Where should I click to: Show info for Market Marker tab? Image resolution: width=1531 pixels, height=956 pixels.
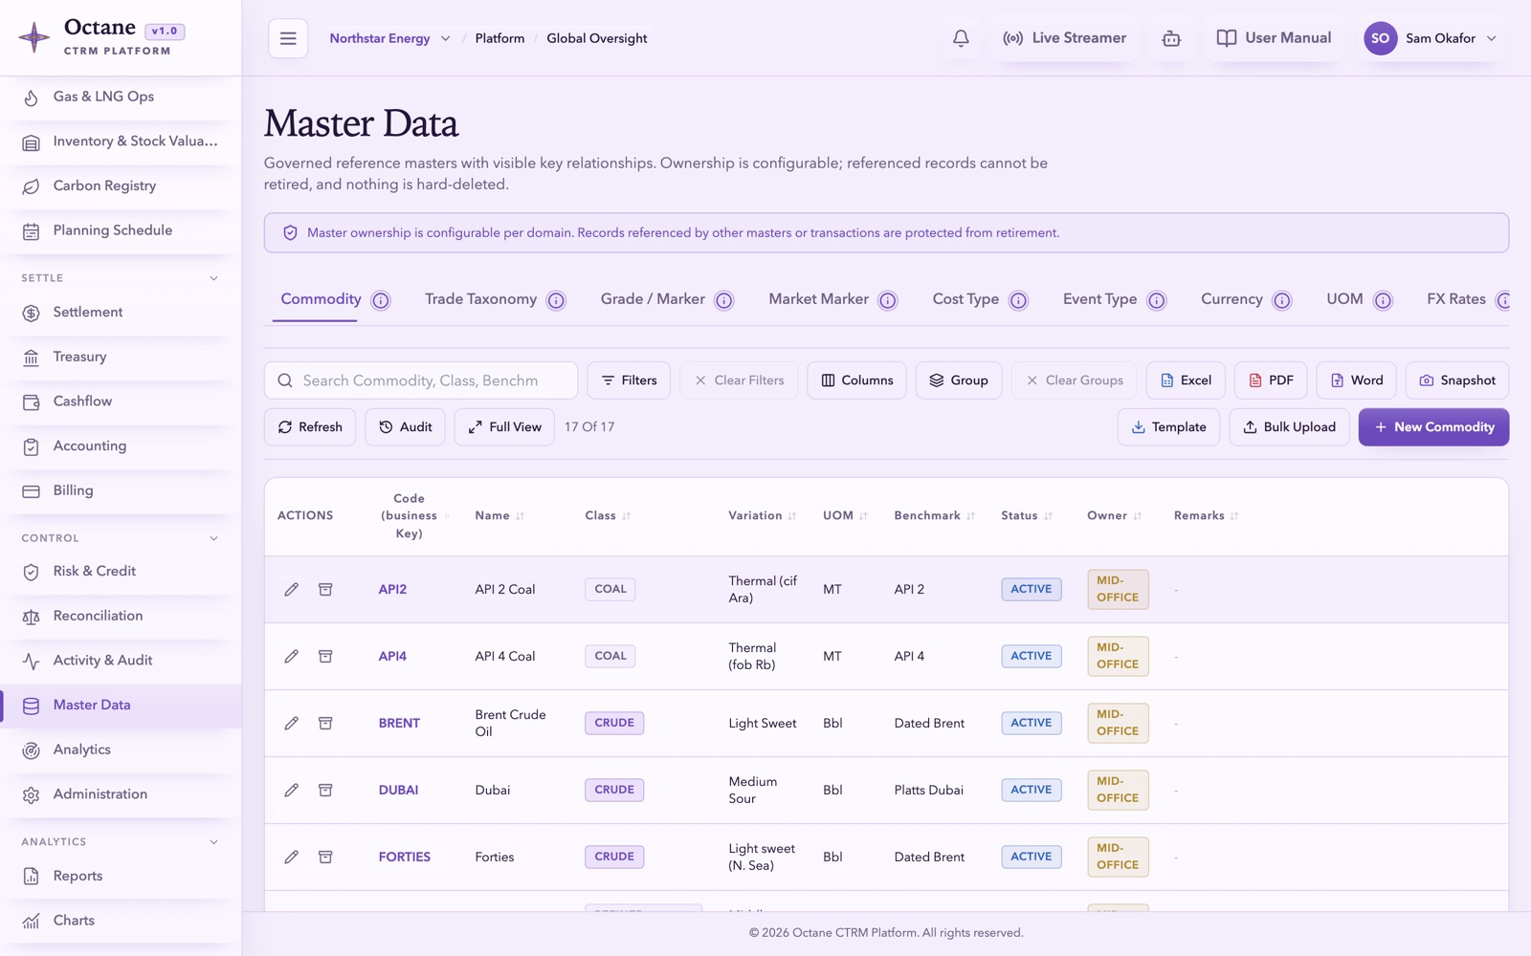(888, 300)
